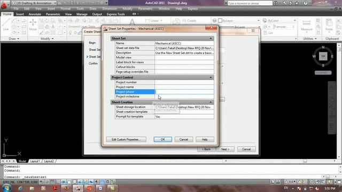This screenshot has height=192, width=342.
Task: Click Back in Create Sheet Set wizard
Action: pos(206,149)
